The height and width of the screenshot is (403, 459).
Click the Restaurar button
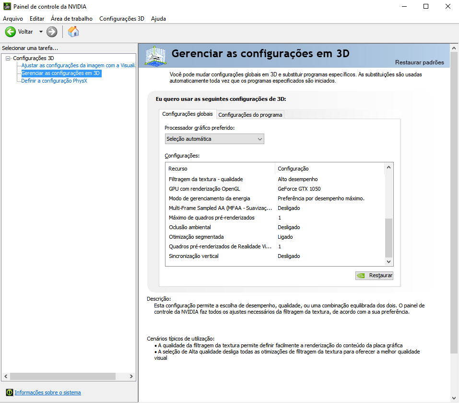374,276
